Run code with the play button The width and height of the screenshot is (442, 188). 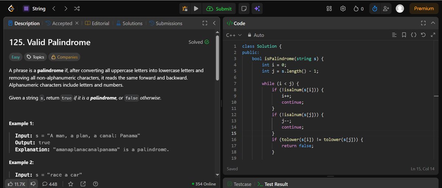pos(196,8)
